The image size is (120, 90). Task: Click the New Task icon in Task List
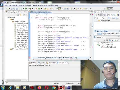[96, 15]
